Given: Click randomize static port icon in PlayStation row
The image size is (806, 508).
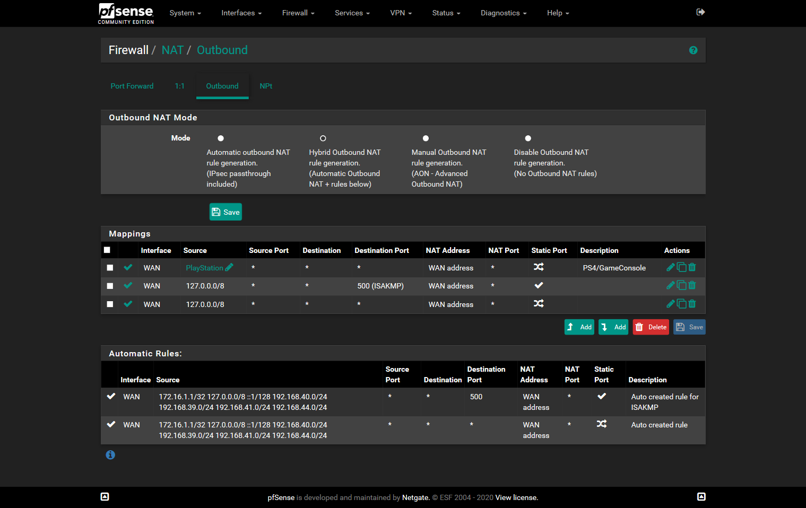Looking at the screenshot, I should [x=539, y=267].
